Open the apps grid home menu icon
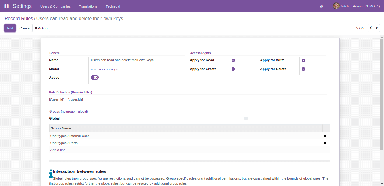The width and height of the screenshot is (384, 186). [6, 6]
